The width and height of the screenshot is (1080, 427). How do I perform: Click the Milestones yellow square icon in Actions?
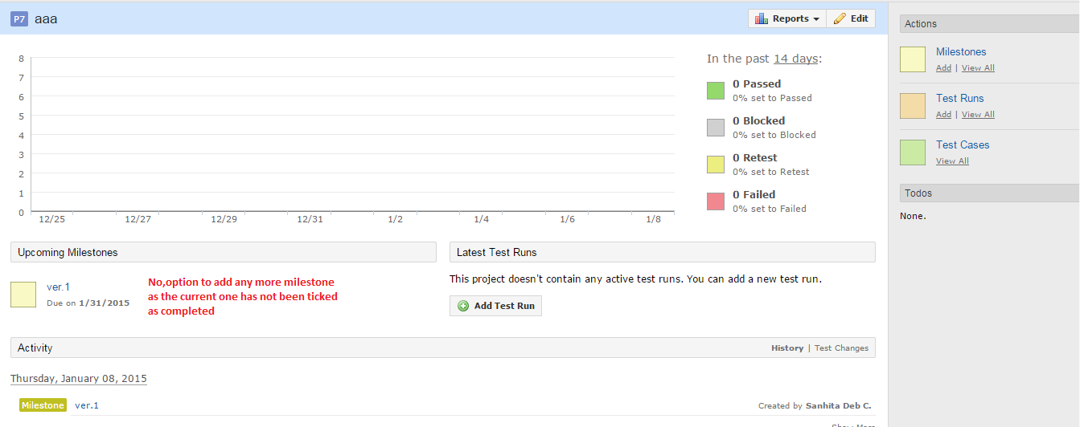[913, 59]
